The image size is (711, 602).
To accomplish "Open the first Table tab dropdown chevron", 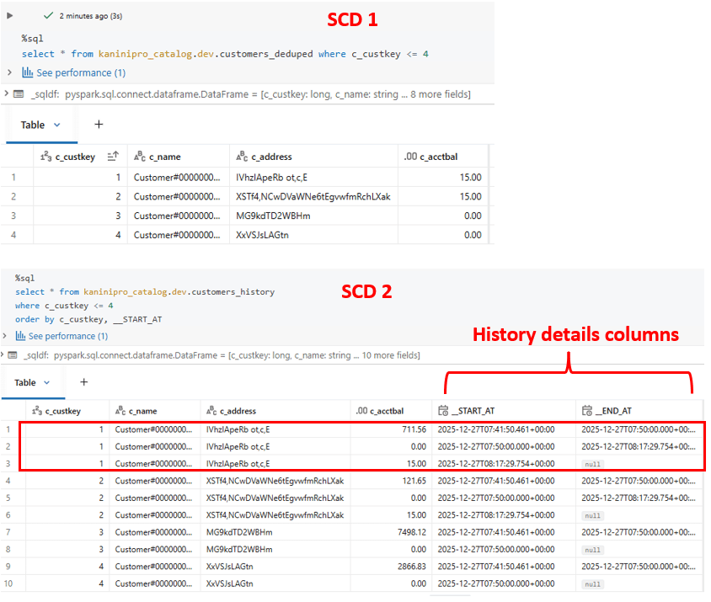I will [57, 125].
